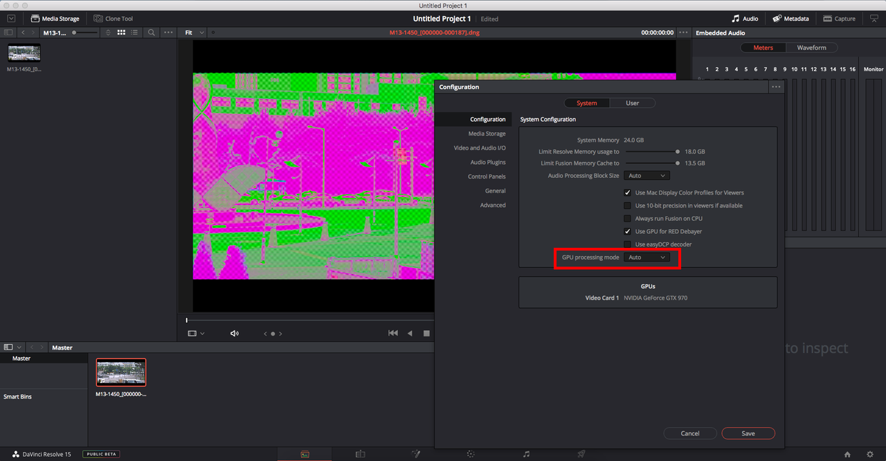Click the sort order arrows icon
This screenshot has height=461, width=886.
(x=108, y=33)
